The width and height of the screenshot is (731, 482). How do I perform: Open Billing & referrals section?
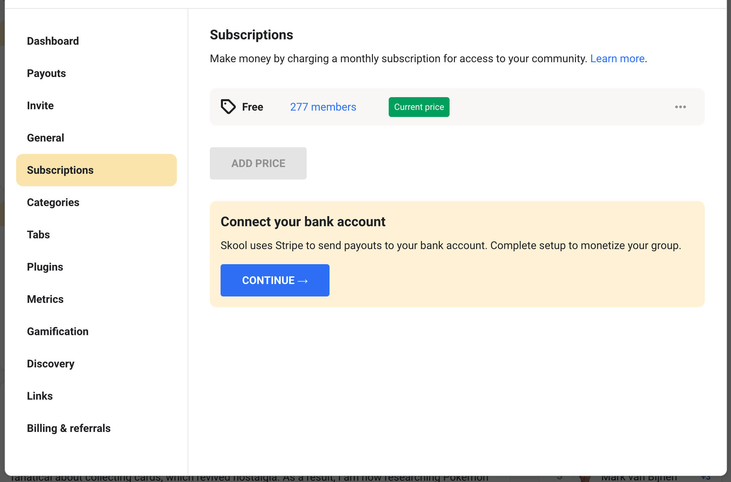(69, 428)
